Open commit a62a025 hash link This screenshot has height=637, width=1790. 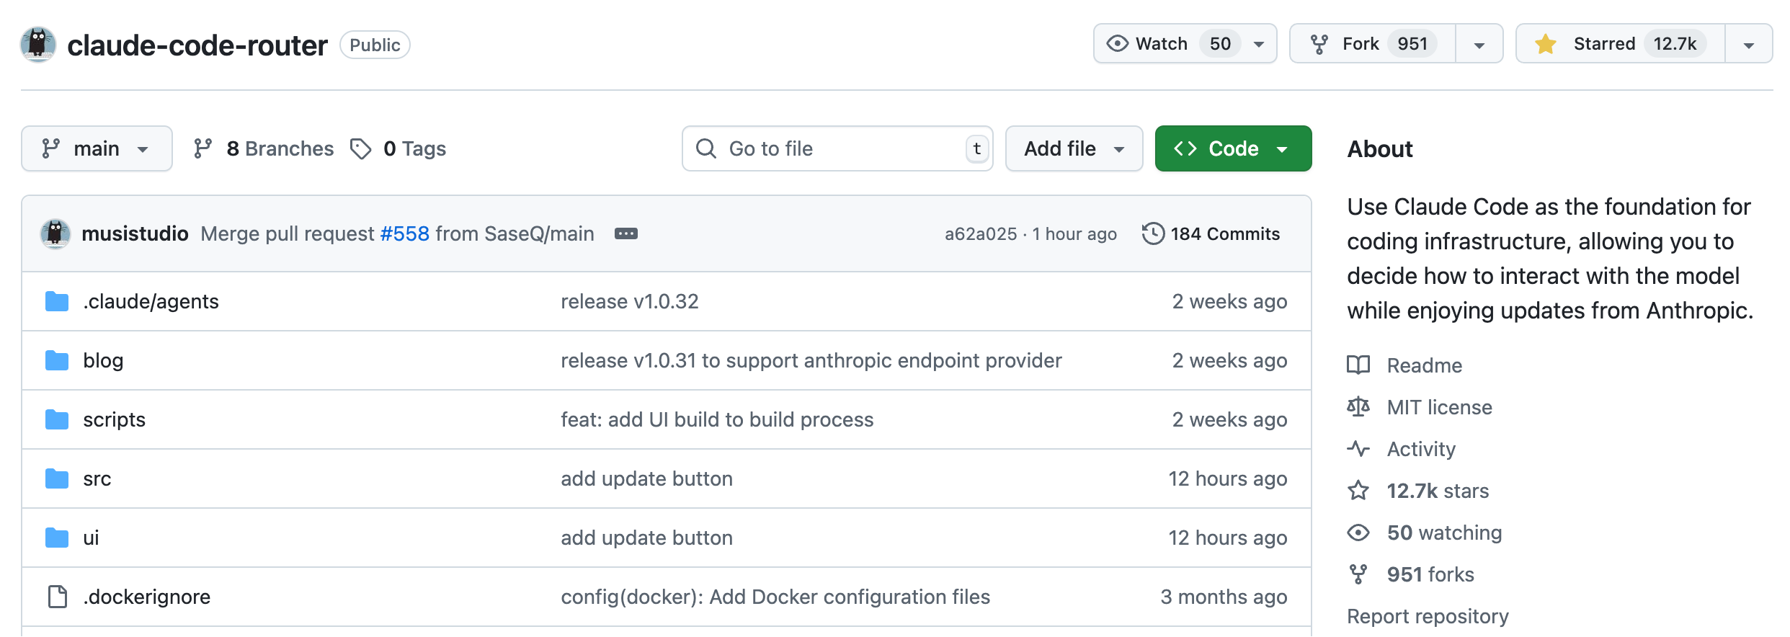[x=981, y=233]
